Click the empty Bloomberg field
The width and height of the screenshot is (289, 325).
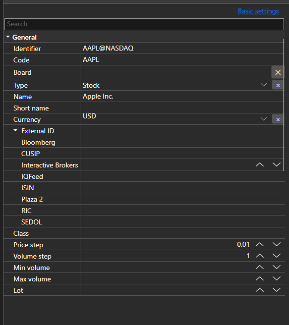[x=181, y=142]
